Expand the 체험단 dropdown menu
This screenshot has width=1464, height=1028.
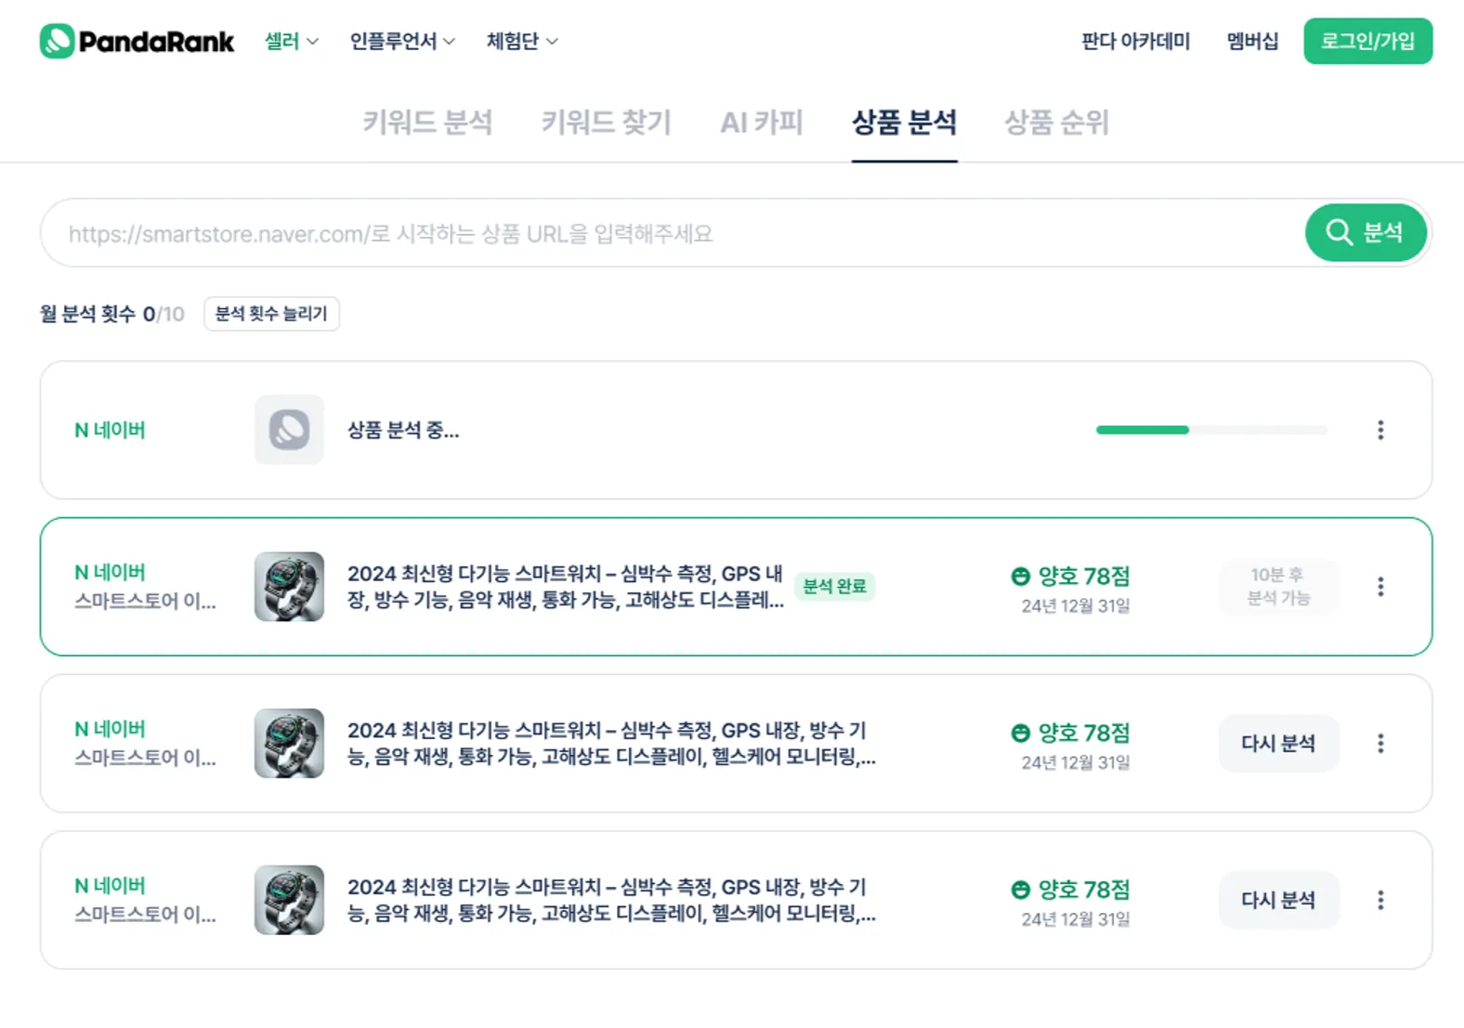(521, 41)
